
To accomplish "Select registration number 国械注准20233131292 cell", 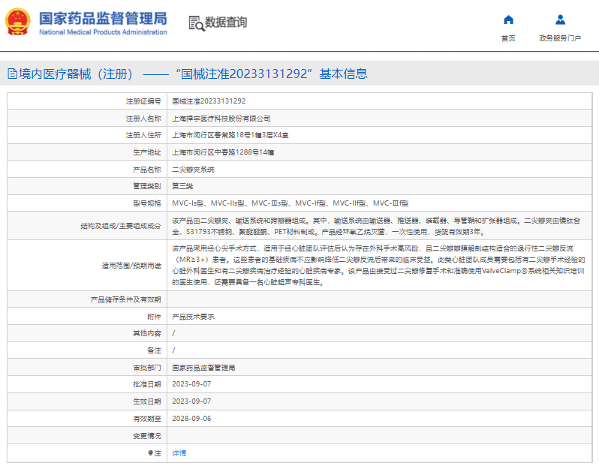I will tap(209, 101).
